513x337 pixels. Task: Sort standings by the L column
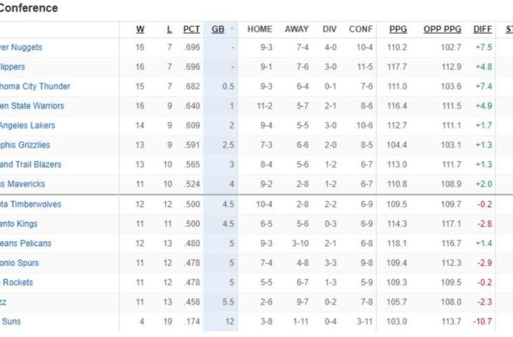(170, 29)
